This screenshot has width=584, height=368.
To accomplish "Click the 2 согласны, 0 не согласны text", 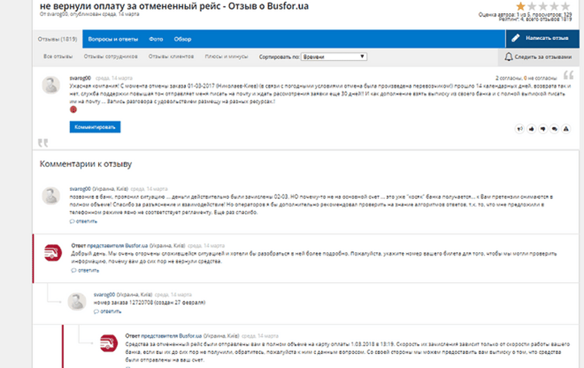I will (x=526, y=78).
